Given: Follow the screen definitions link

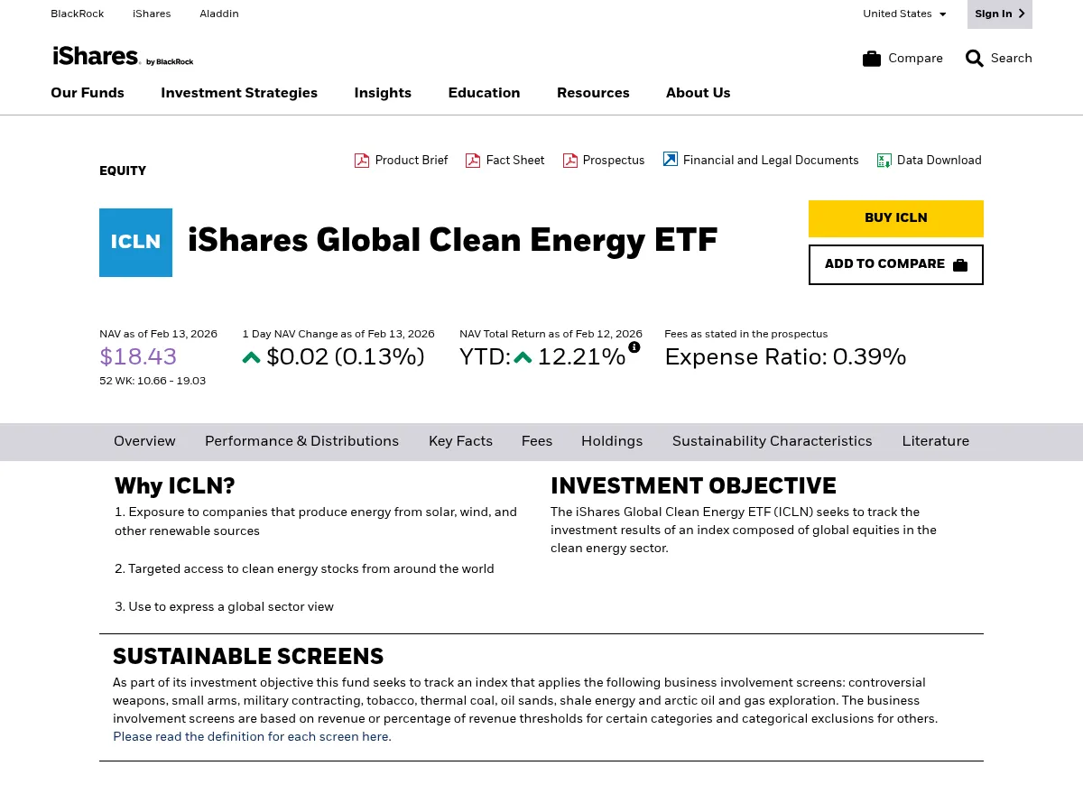Looking at the screenshot, I should 251,737.
